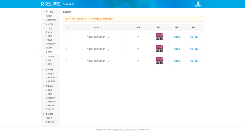This screenshot has height=136, width=245.
Task: Click the RRS.com logo in header
Action: [50, 4]
